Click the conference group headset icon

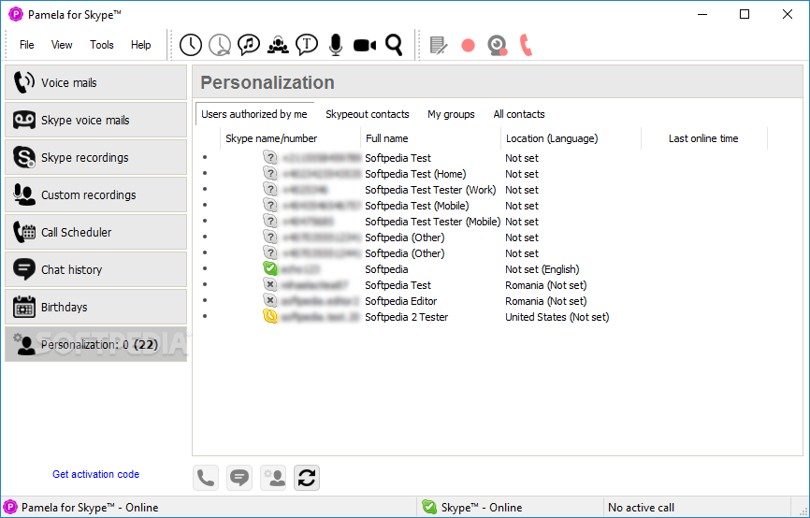278,45
